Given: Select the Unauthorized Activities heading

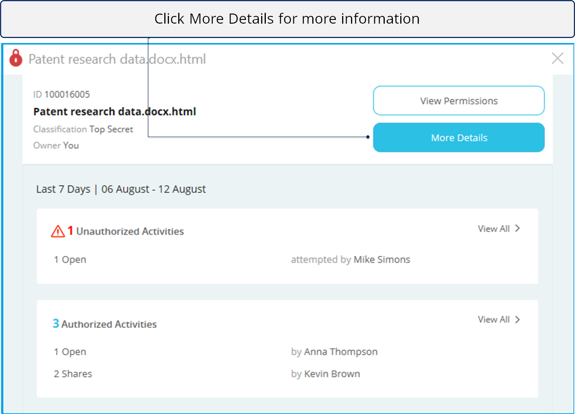Looking at the screenshot, I should (130, 231).
